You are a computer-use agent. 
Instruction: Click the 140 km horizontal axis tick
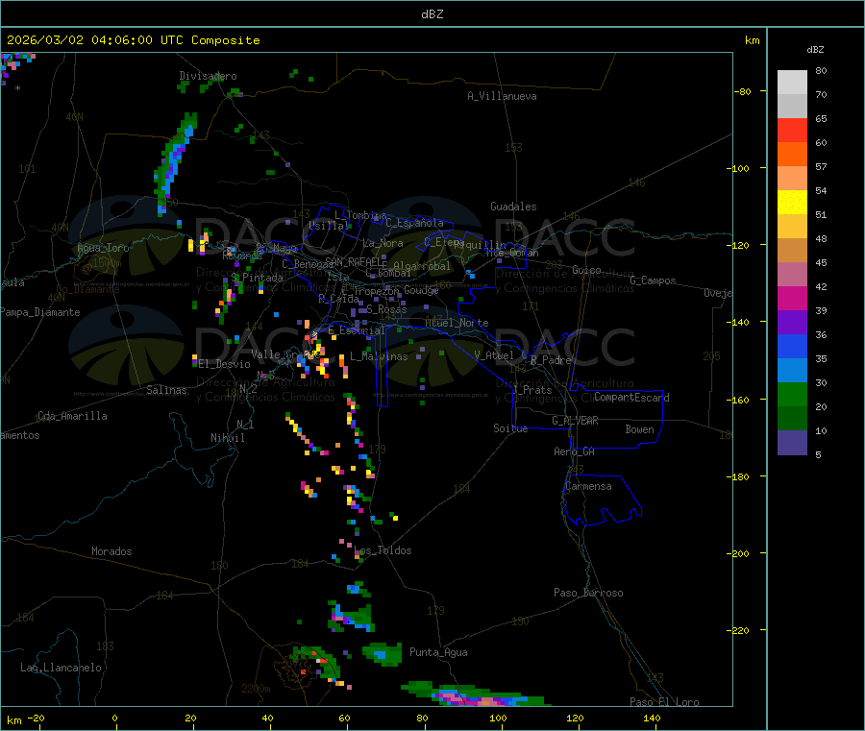click(652, 718)
